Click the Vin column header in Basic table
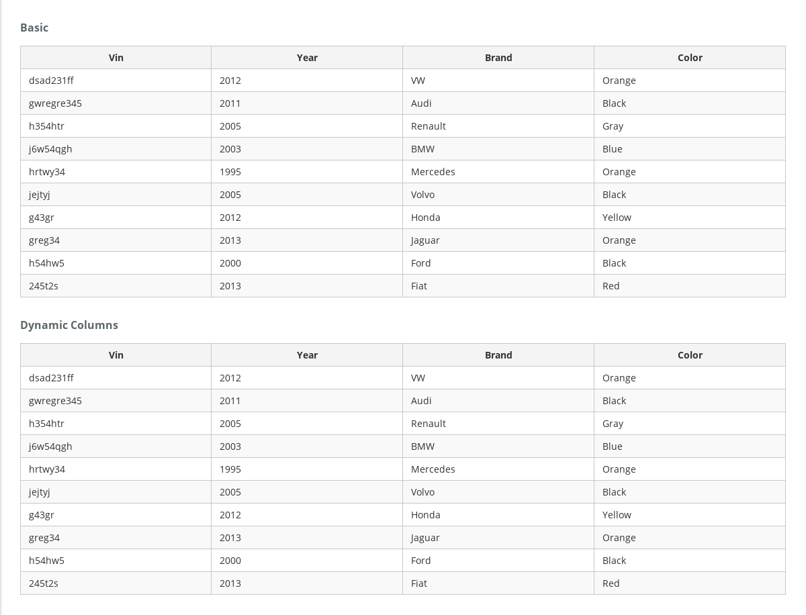 (x=116, y=57)
